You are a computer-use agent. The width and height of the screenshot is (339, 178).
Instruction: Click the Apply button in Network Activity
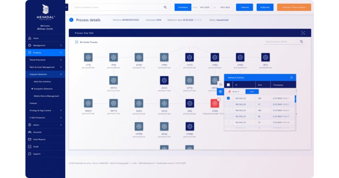pyautogui.click(x=252, y=92)
